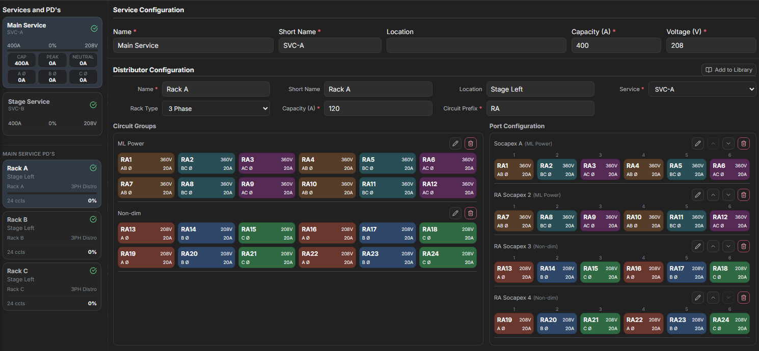Edit the Socapex A port

click(x=698, y=143)
